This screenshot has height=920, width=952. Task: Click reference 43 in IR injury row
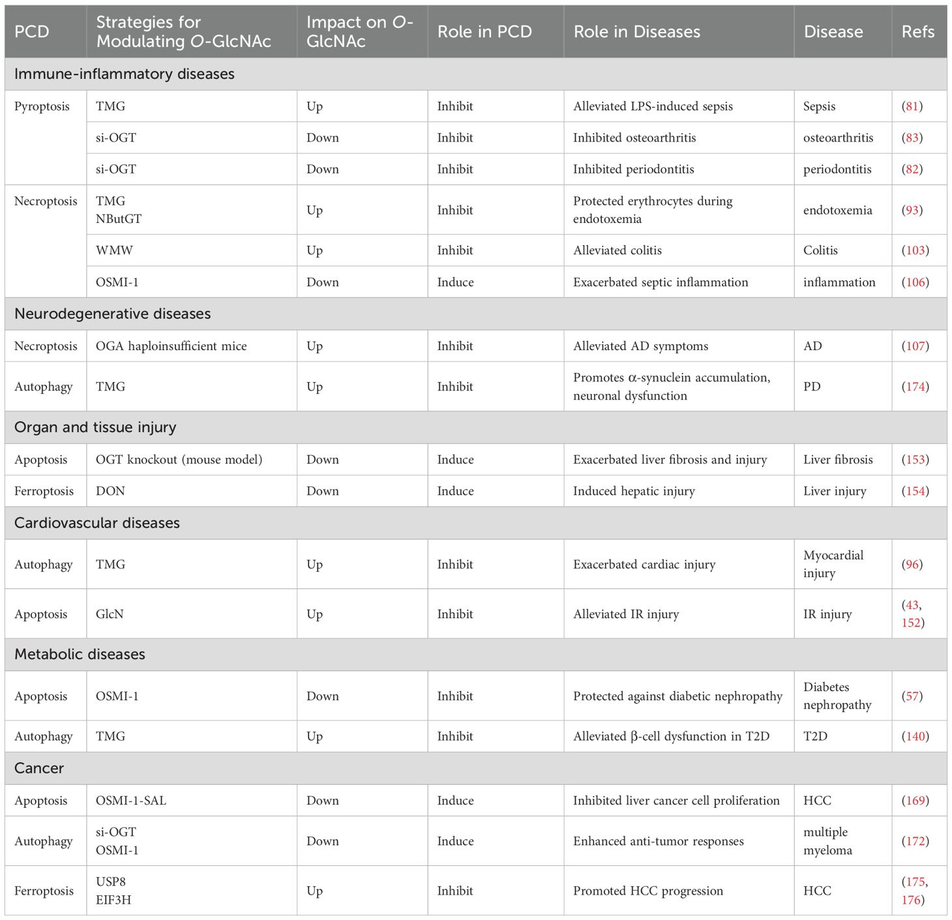pyautogui.click(x=912, y=605)
